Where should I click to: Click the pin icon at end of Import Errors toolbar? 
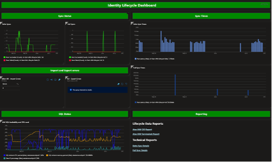coord(59,80)
